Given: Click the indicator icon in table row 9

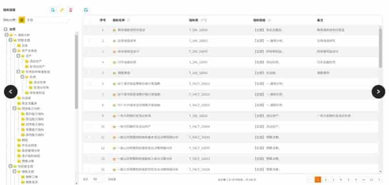Looking at the screenshot, I should pyautogui.click(x=114, y=116).
